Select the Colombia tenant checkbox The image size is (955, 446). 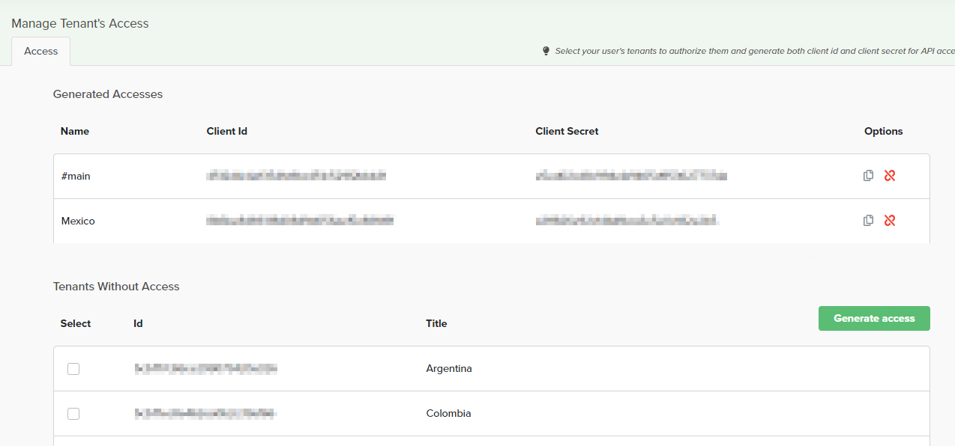point(73,414)
